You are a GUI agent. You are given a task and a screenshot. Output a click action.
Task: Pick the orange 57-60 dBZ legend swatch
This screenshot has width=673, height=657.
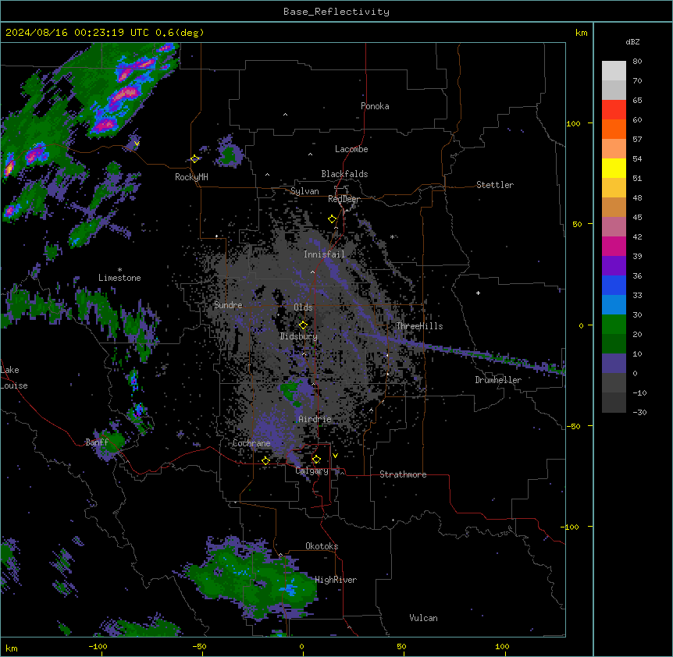(x=614, y=129)
